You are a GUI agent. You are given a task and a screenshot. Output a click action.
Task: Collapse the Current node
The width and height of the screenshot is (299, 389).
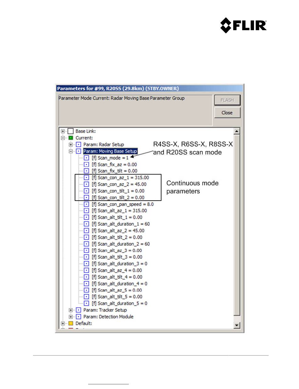click(x=63, y=138)
